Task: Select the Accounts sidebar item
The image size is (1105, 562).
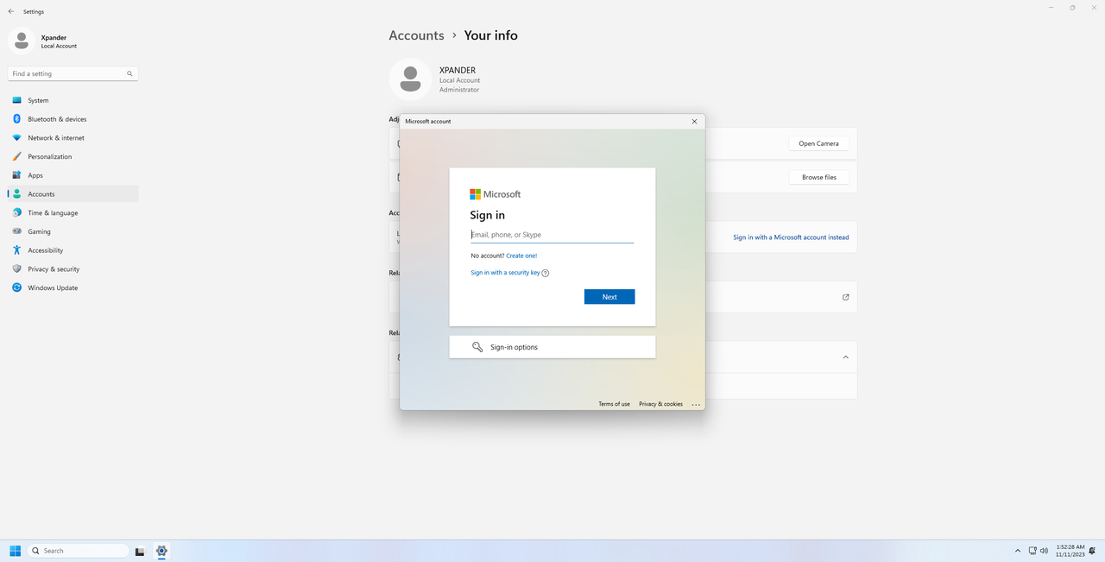Action: click(73, 194)
